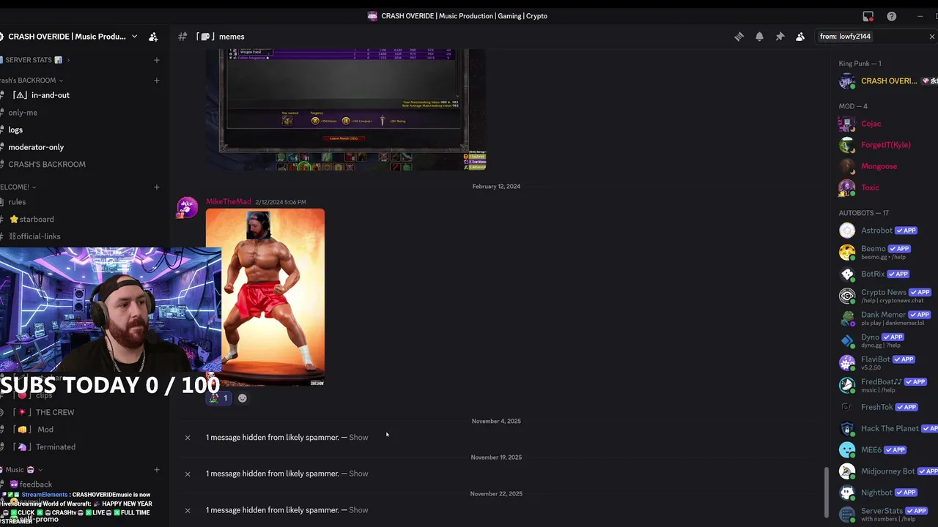938x527 pixels.
Task: Select Beemo bot in member list
Action: [887, 253]
